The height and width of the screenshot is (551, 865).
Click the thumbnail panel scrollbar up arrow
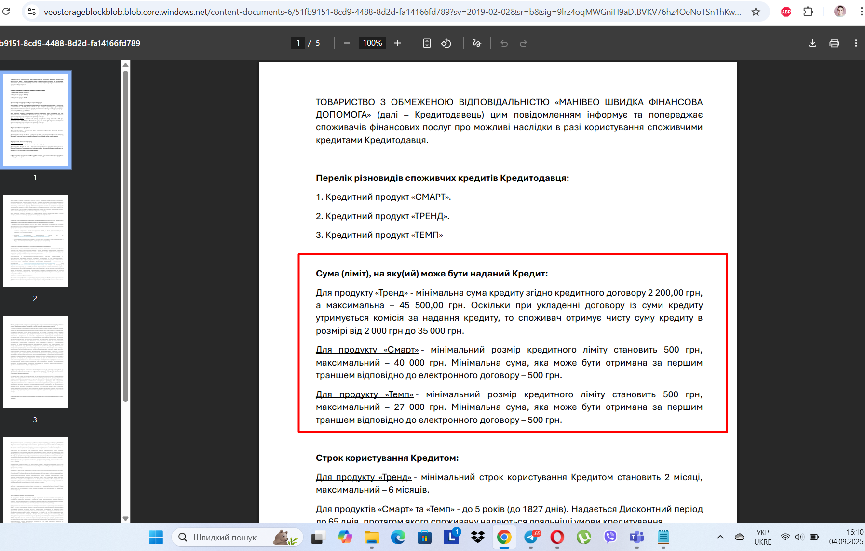126,65
